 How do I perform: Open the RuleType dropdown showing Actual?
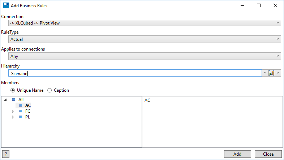[x=145, y=39]
